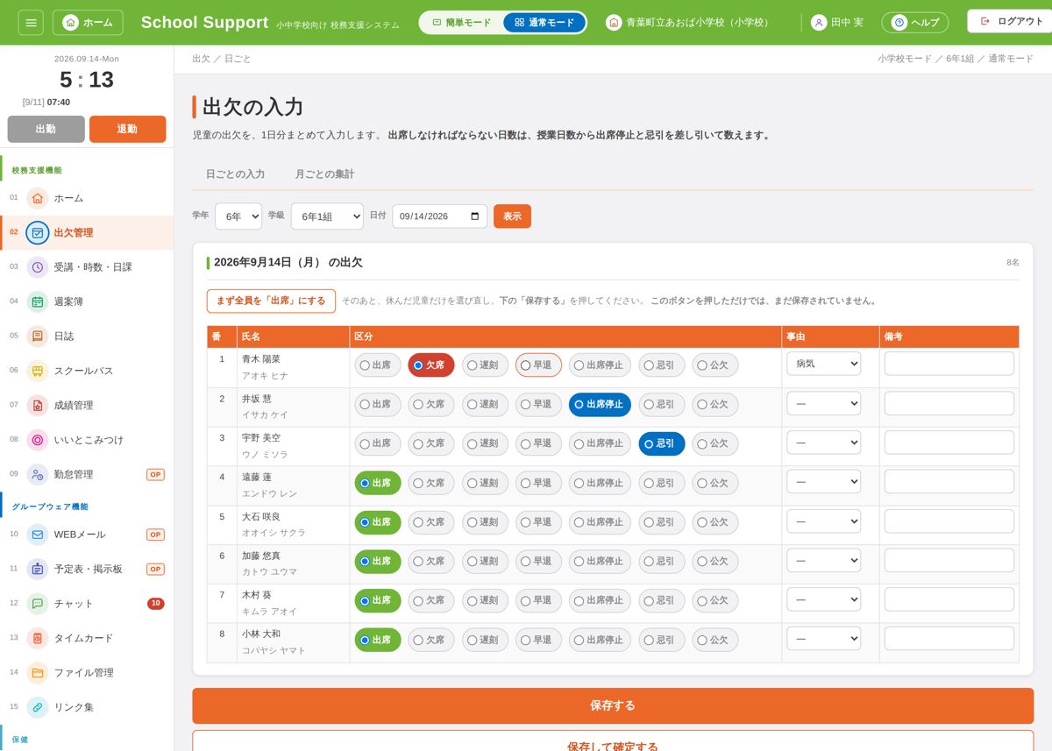
Task: Switch to the 日ごとの入力 tab
Action: pyautogui.click(x=235, y=174)
